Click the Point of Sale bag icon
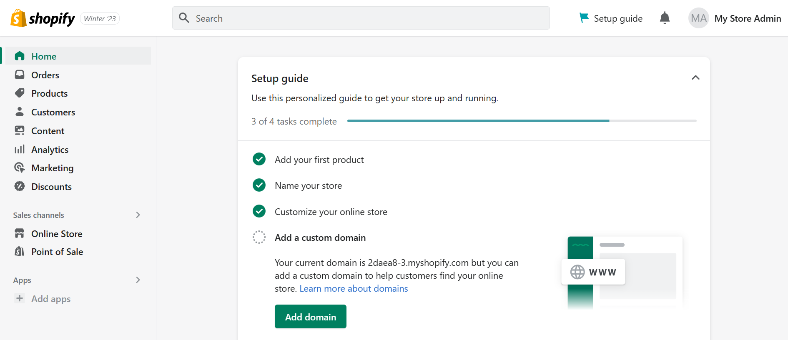Viewport: 788px width, 340px height. click(20, 251)
